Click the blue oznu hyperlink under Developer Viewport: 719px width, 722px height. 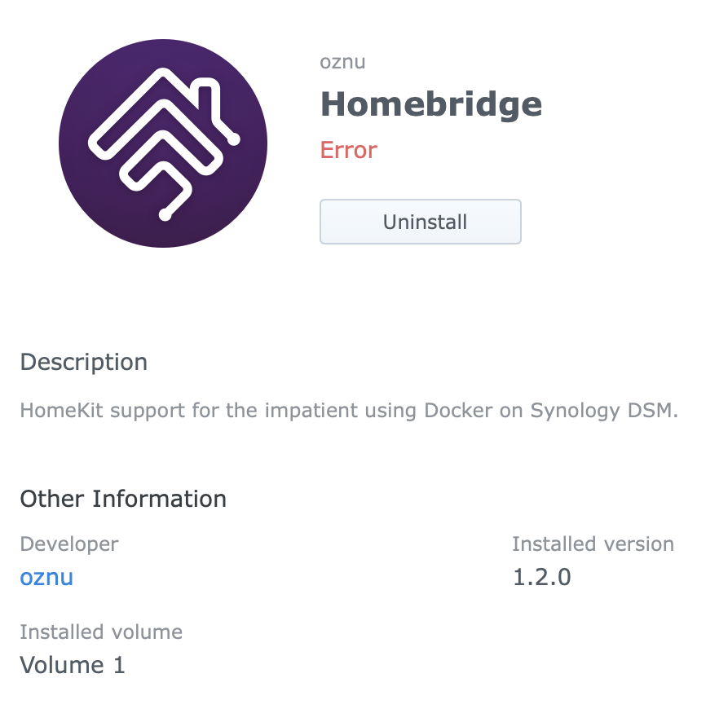pos(46,577)
